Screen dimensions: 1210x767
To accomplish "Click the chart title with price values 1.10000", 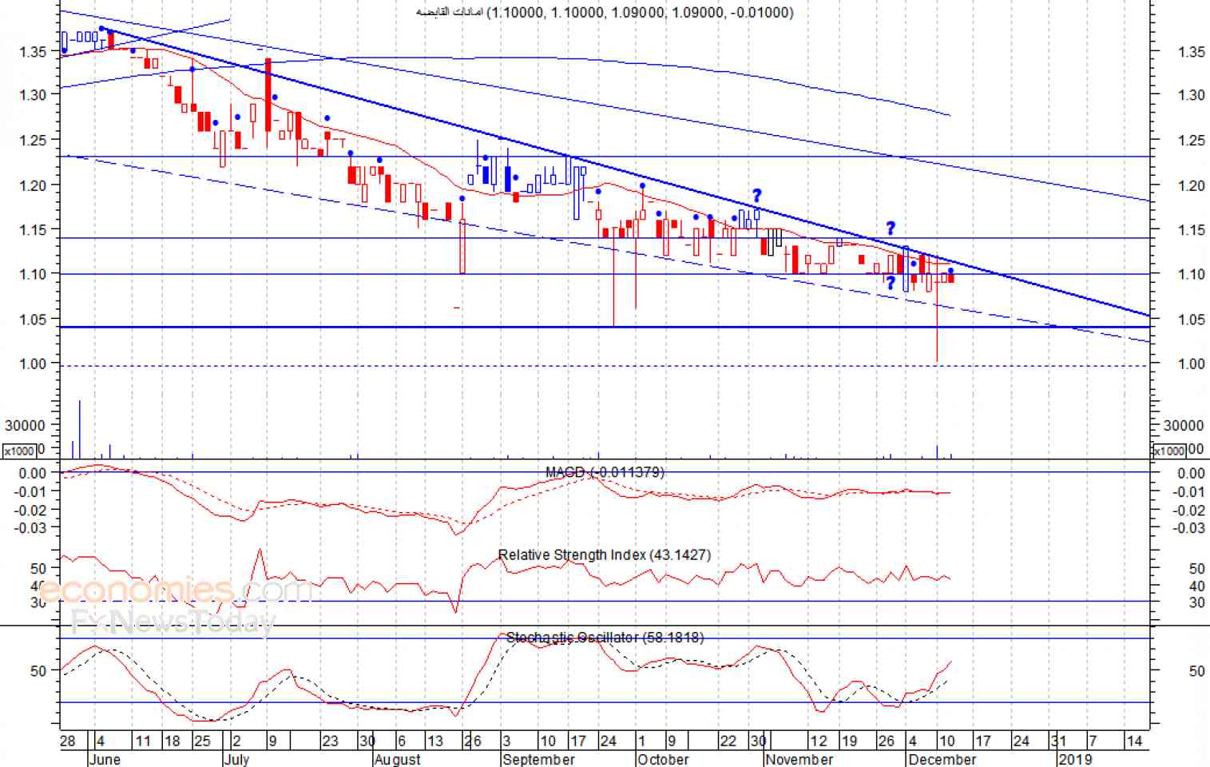I will pyautogui.click(x=605, y=12).
